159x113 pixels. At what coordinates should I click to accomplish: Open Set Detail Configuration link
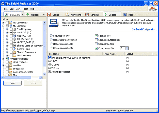(145, 29)
